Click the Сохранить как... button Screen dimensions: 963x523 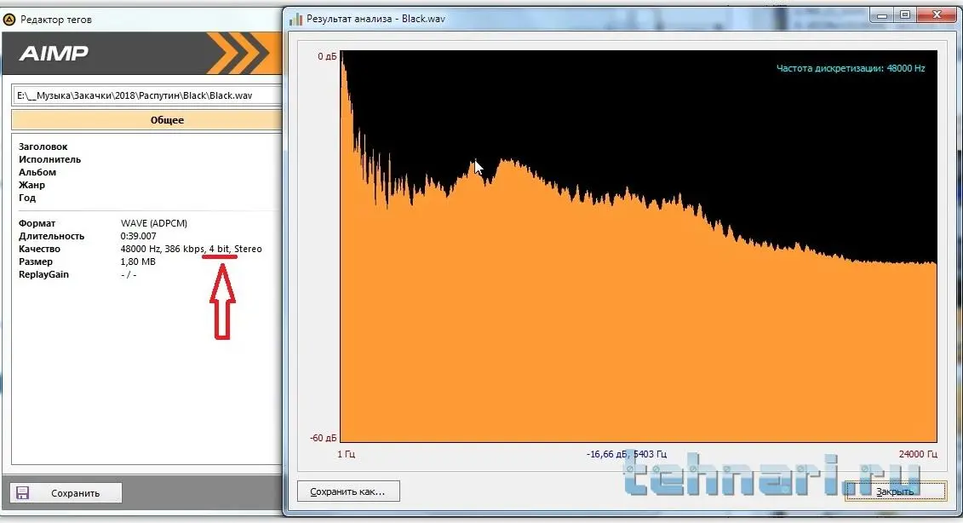(348, 491)
